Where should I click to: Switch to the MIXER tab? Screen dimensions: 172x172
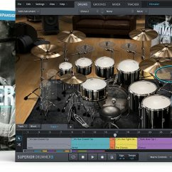pyautogui.click(x=116, y=4)
